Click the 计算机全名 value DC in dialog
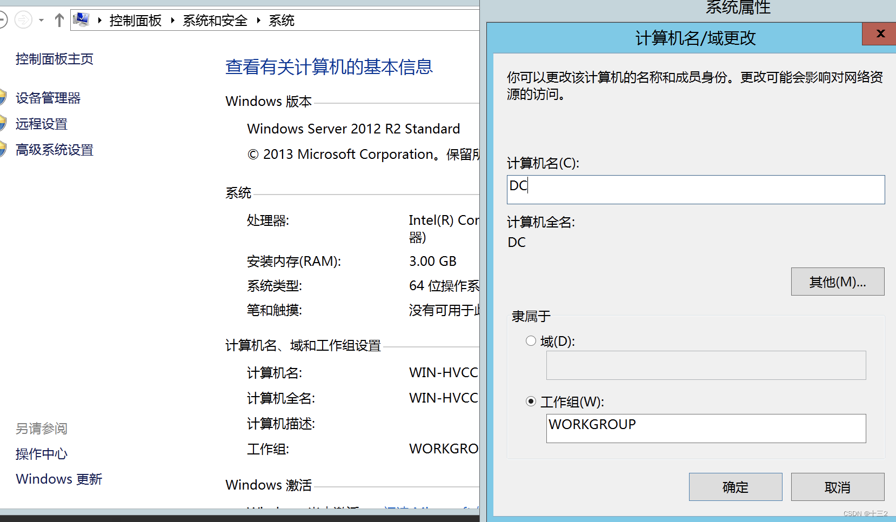 pyautogui.click(x=517, y=242)
